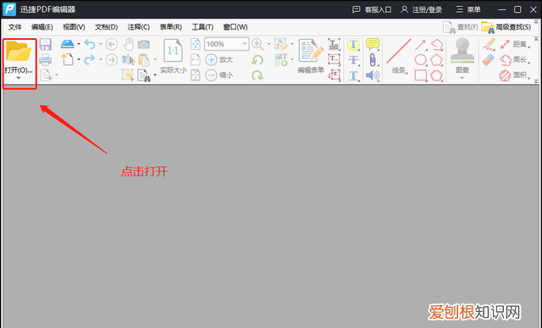The height and width of the screenshot is (328, 542).
Task: Rotate page counterclockwise with green arrow
Action: point(257,60)
